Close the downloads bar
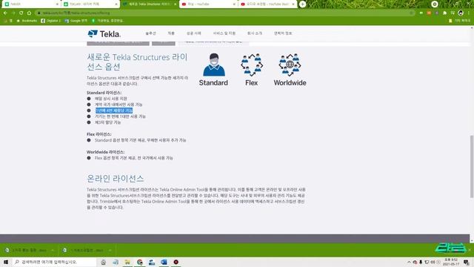The height and width of the screenshot is (267, 474). [470, 250]
